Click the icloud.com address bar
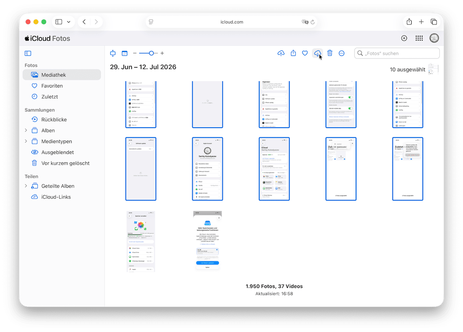 tap(231, 22)
